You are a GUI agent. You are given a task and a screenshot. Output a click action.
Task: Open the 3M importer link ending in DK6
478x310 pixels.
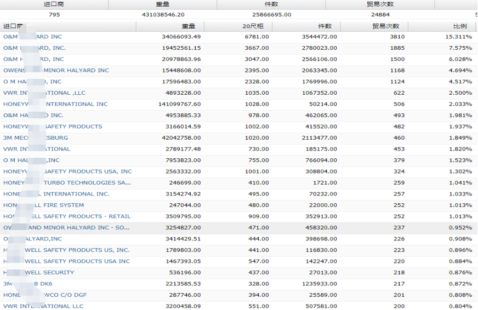pos(28,284)
